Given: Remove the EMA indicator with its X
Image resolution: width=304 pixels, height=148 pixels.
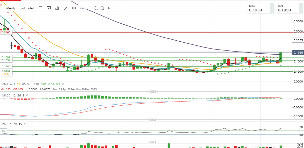Looking at the screenshot, I should [28, 84].
